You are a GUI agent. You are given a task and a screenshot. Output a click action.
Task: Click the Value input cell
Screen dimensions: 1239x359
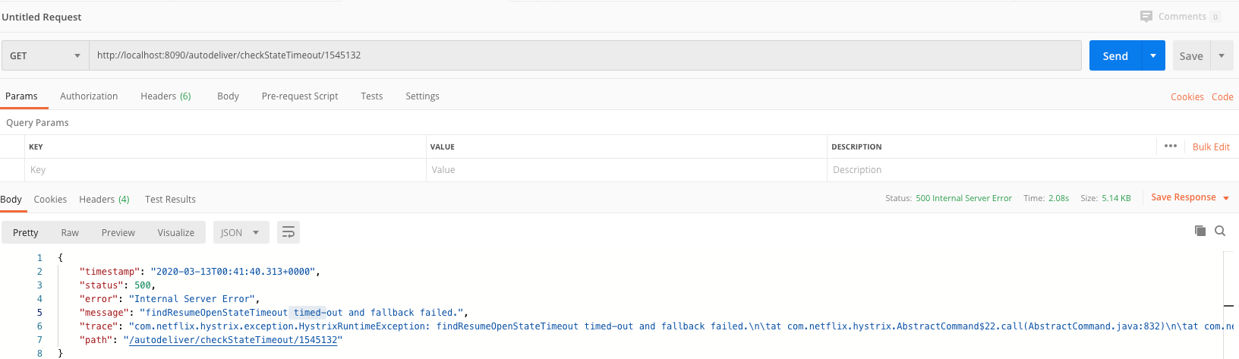(x=626, y=170)
